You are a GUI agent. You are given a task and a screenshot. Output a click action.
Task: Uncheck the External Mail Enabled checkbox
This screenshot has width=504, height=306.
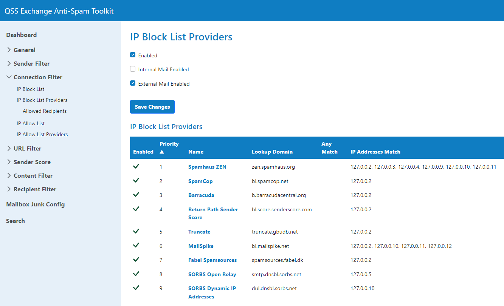point(133,83)
